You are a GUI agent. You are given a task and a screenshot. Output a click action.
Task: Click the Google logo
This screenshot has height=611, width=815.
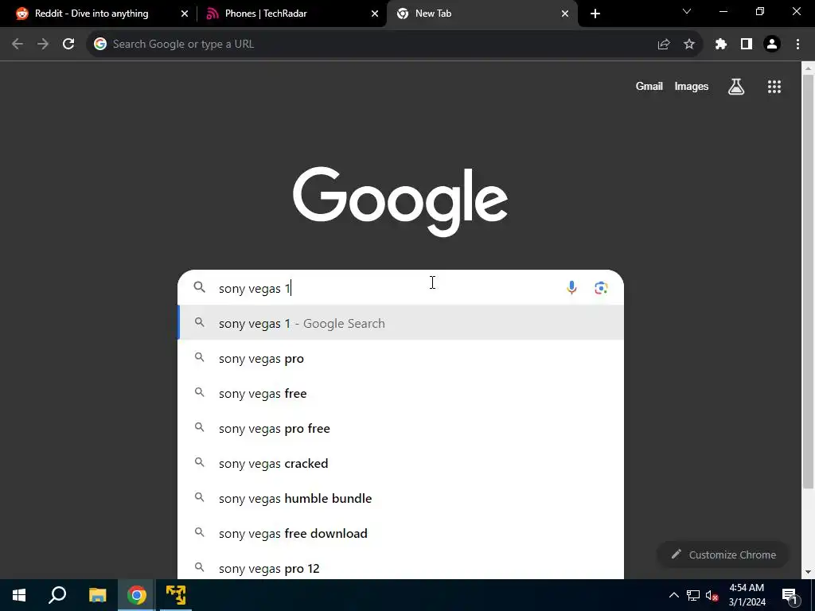point(400,201)
